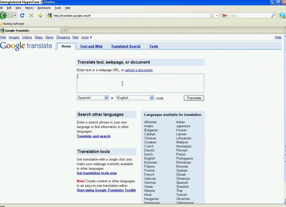Open the Help menu in the menu bar

(68, 8)
